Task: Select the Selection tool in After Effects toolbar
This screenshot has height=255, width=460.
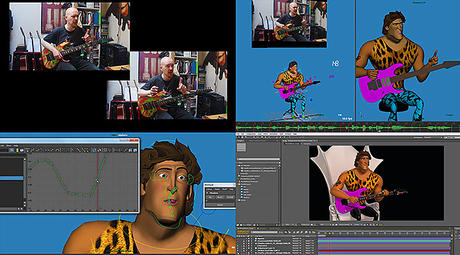Action: pos(239,137)
